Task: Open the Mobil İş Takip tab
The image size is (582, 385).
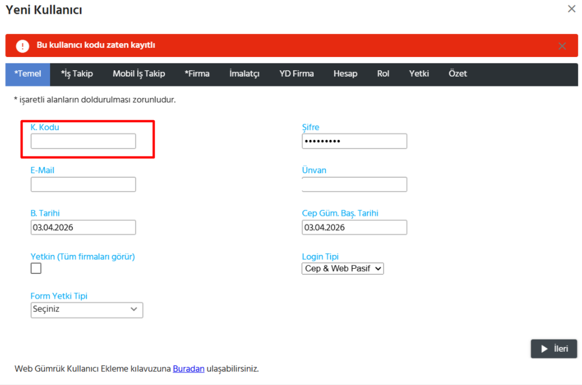Action: click(x=138, y=74)
